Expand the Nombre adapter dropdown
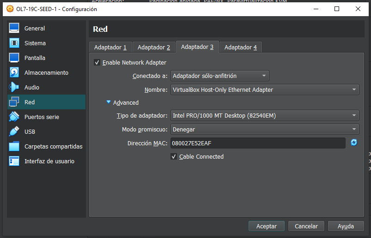This screenshot has width=371, height=238. 265,89
